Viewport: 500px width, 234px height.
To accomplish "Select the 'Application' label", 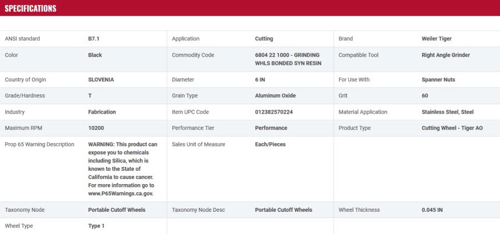I will click(186, 39).
